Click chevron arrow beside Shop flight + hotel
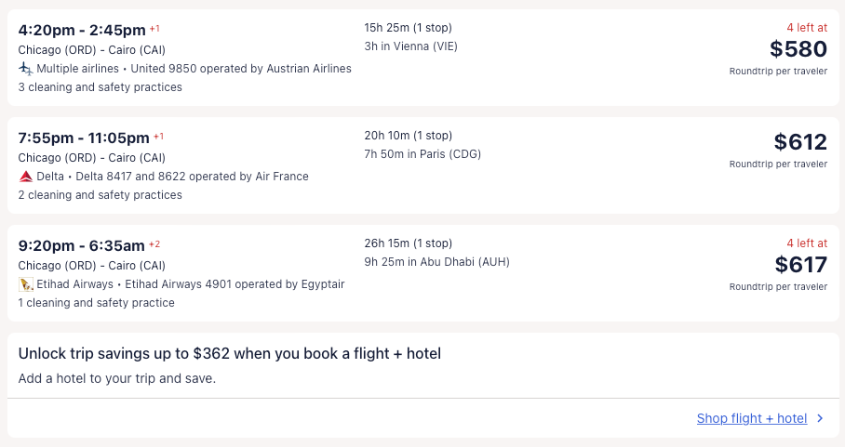 [820, 419]
